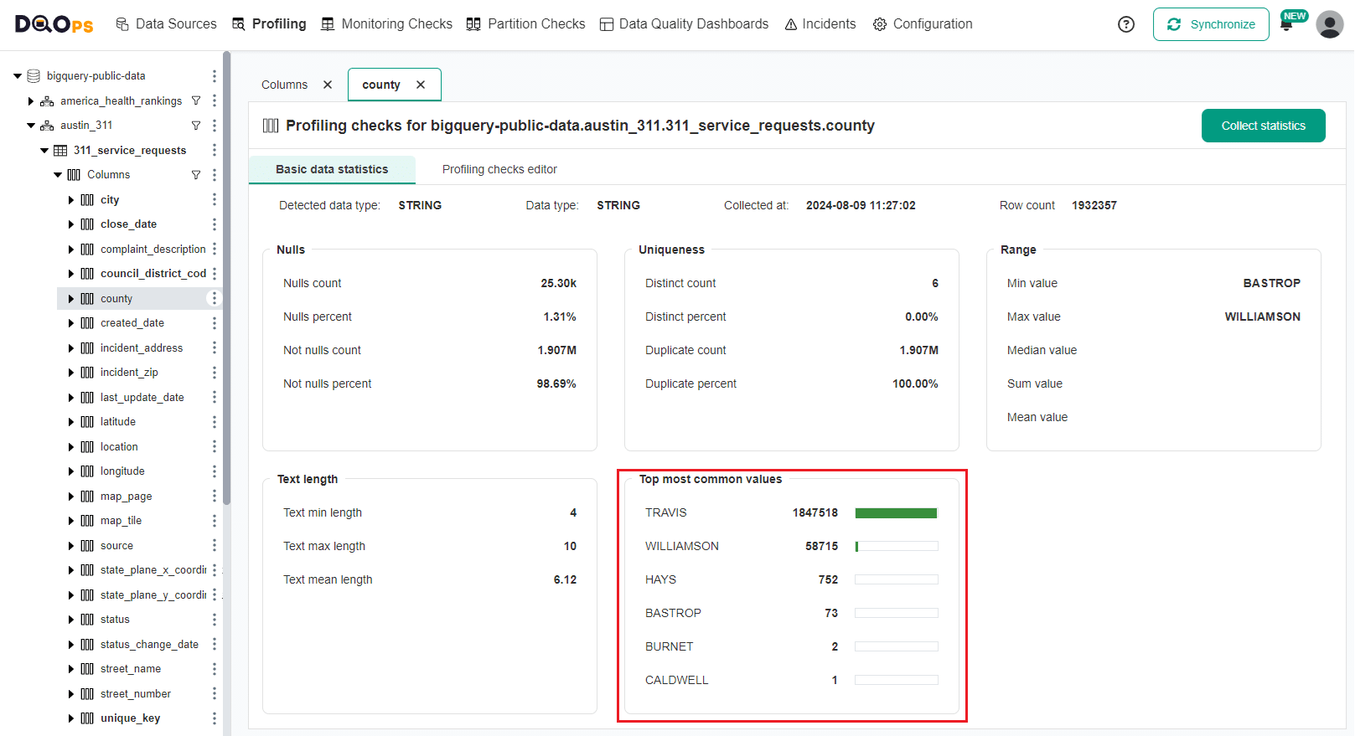Collapse the Columns tree node

(58, 175)
